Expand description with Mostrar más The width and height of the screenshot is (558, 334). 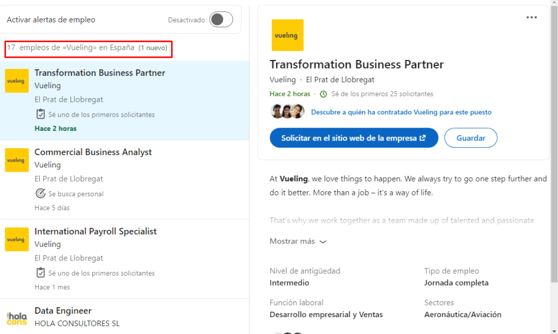pyautogui.click(x=298, y=241)
